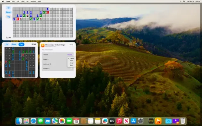Screen dimensions: 202x126
Task: Open the Finder menu
Action: [8, 1]
